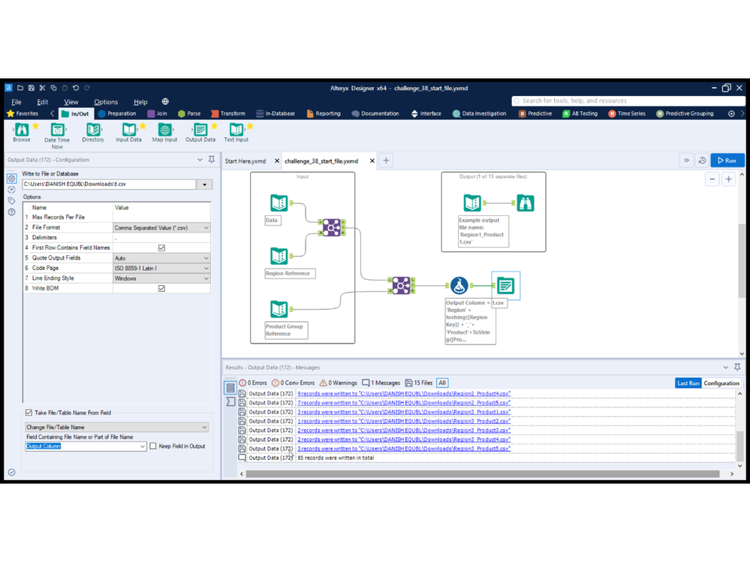Open the File Format dropdown
The width and height of the screenshot is (750, 562).
161,227
